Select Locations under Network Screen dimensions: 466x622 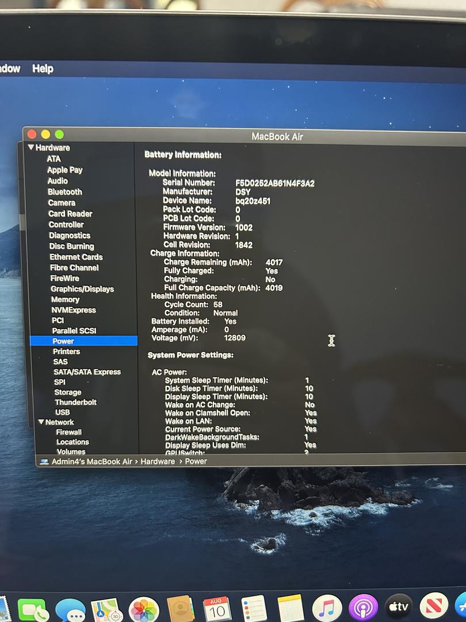[72, 442]
